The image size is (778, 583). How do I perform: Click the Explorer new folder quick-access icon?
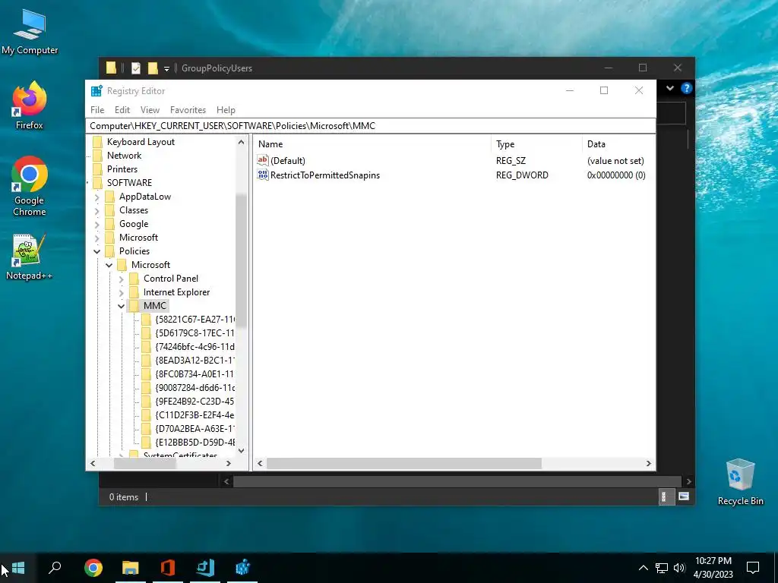[x=153, y=68]
